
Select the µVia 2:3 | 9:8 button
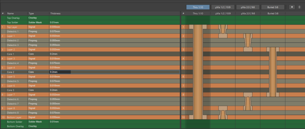point(248,7)
